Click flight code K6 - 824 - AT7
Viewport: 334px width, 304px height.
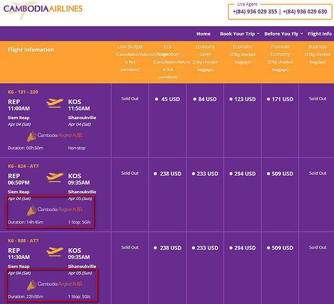(23, 166)
